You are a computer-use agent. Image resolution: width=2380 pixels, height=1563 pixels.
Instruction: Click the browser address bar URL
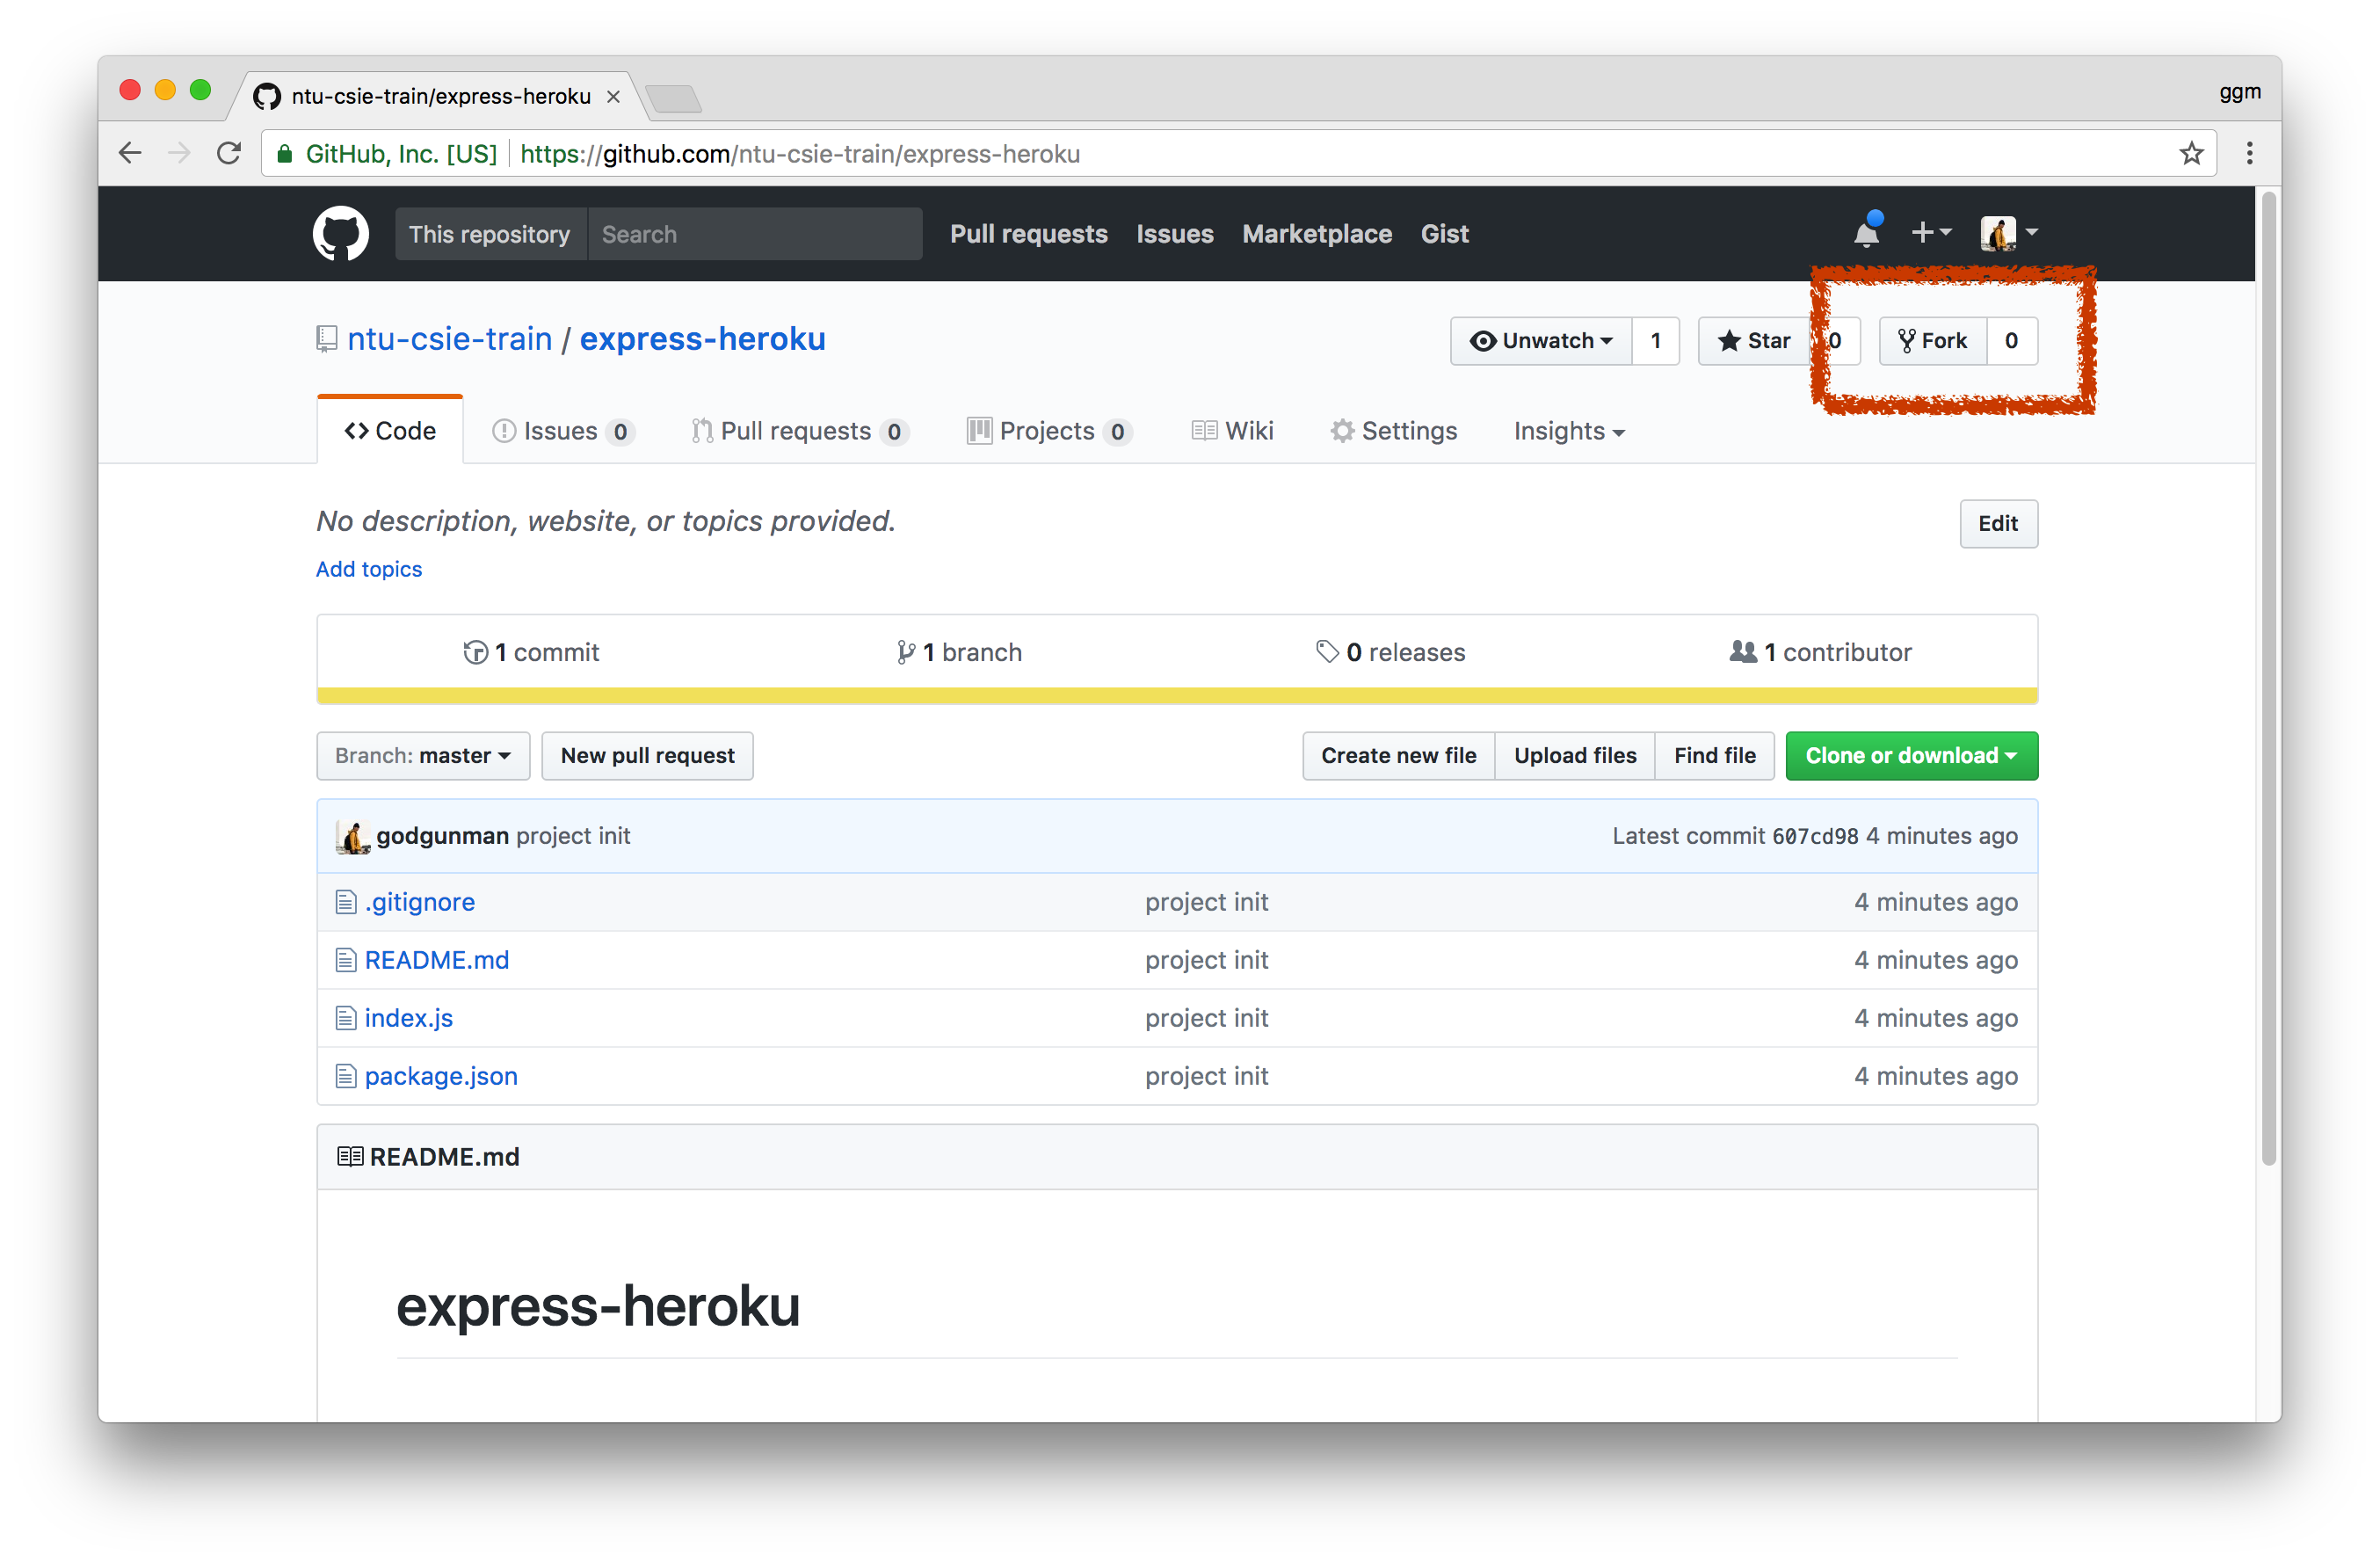(x=800, y=153)
